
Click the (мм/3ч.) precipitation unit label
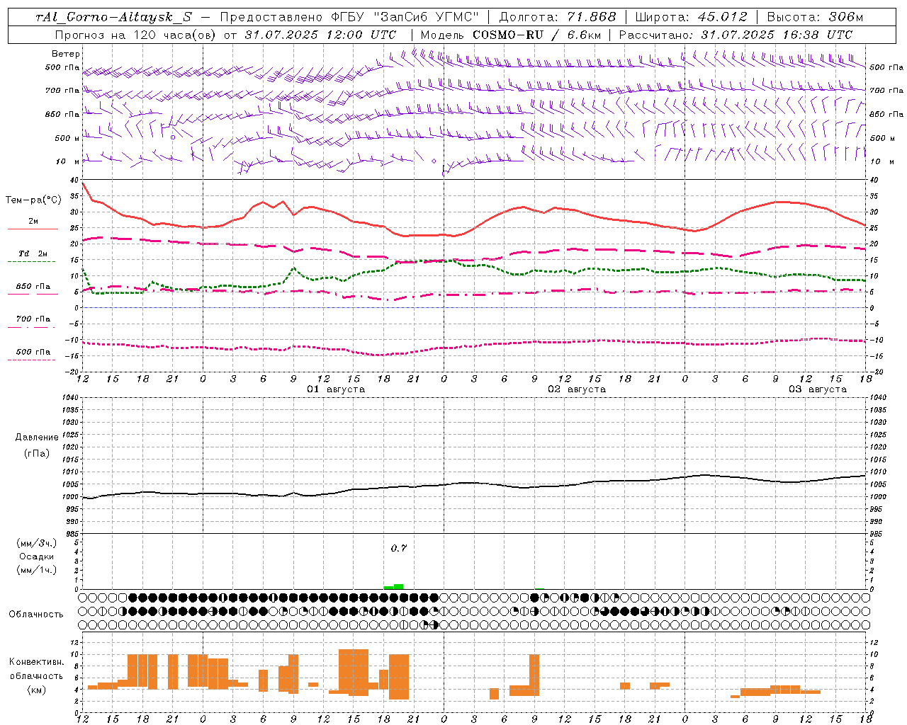pyautogui.click(x=37, y=543)
